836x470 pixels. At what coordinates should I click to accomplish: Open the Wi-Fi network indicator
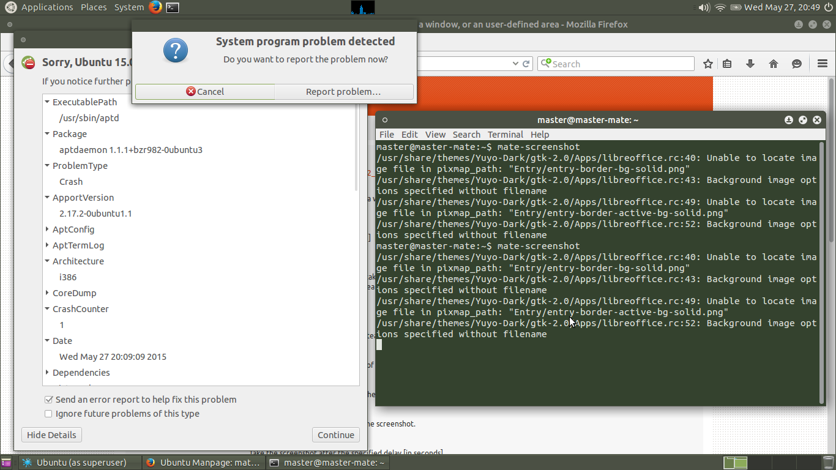point(720,7)
